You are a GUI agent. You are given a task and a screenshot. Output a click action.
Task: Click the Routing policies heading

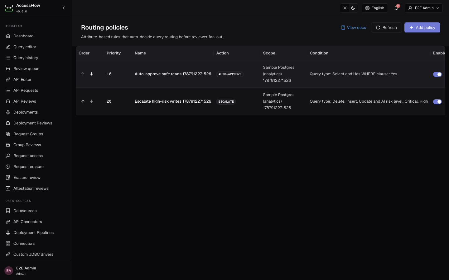104,27
